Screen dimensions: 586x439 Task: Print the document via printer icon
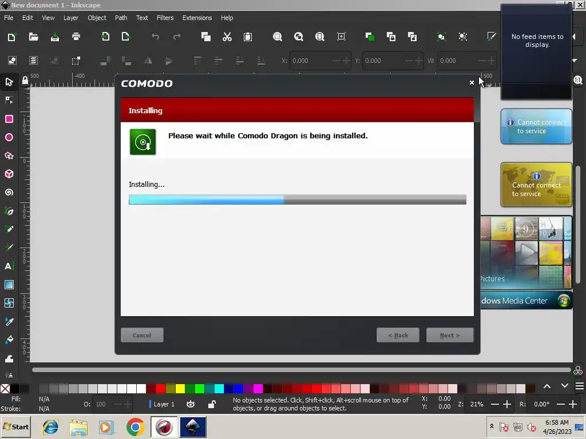[x=76, y=37]
